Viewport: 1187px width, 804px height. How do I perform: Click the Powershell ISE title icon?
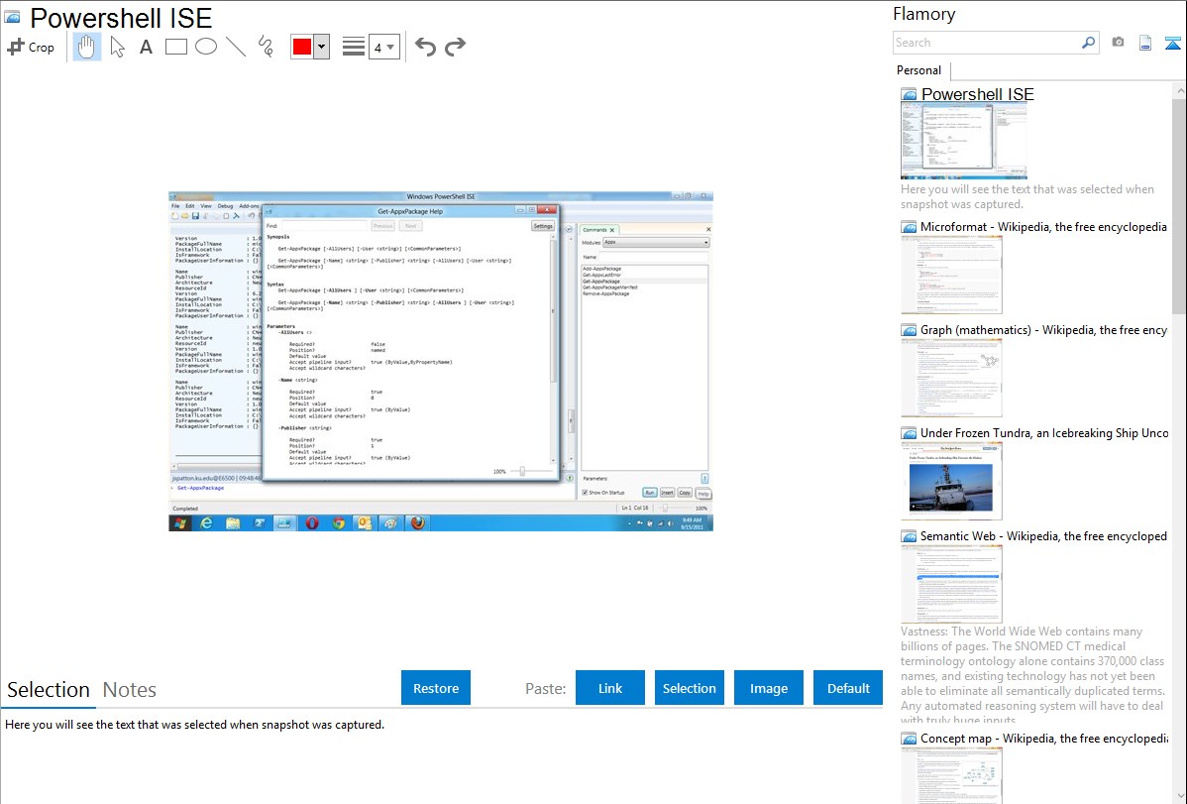tap(12, 18)
